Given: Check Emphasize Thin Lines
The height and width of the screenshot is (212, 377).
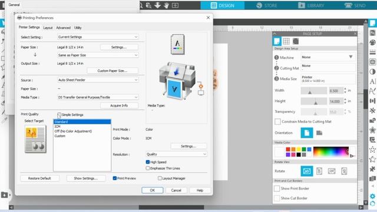Looking at the screenshot, I should (x=148, y=168).
